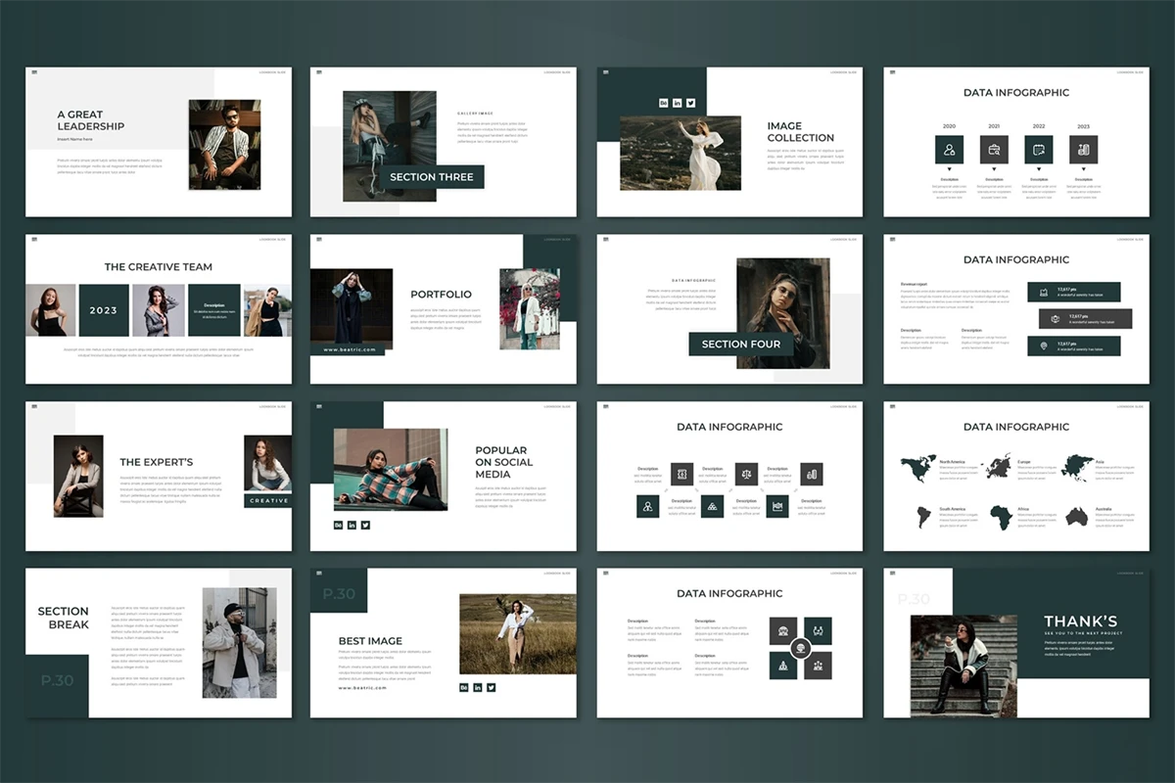The height and width of the screenshot is (783, 1175).
Task: Click the Behance icon on Image Collection slide
Action: pos(663,103)
